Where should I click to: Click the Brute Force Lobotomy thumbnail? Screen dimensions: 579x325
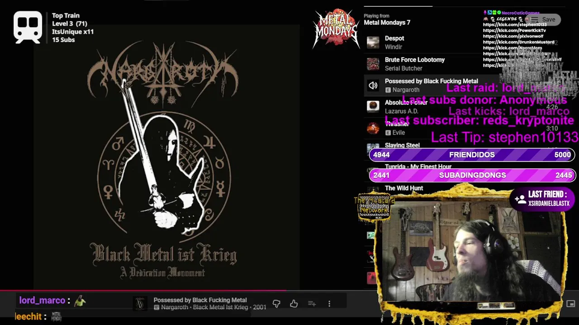click(373, 64)
